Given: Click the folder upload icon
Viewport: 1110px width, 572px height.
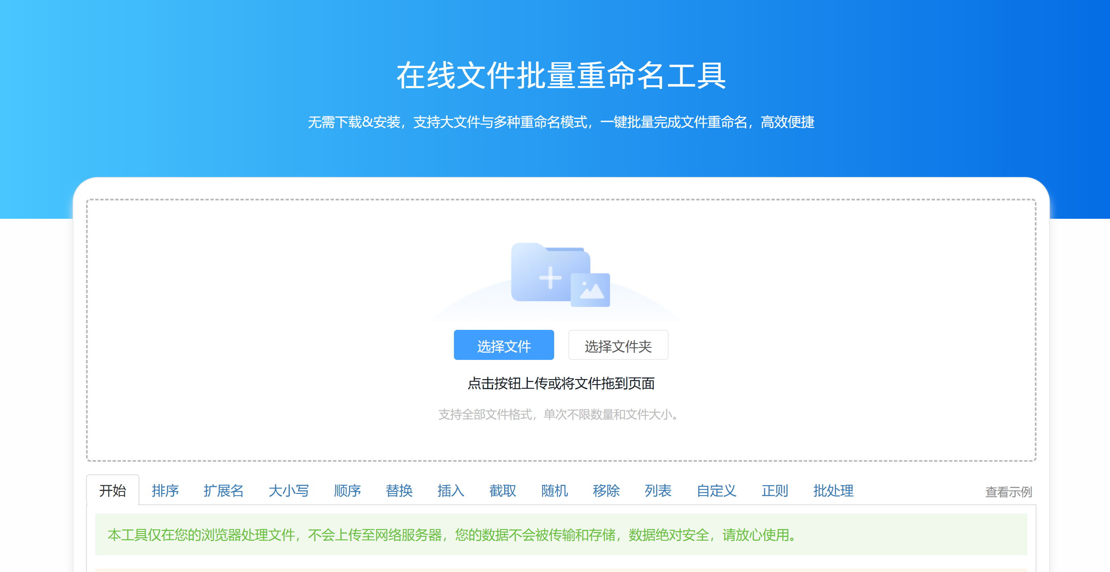Looking at the screenshot, I should tap(560, 275).
